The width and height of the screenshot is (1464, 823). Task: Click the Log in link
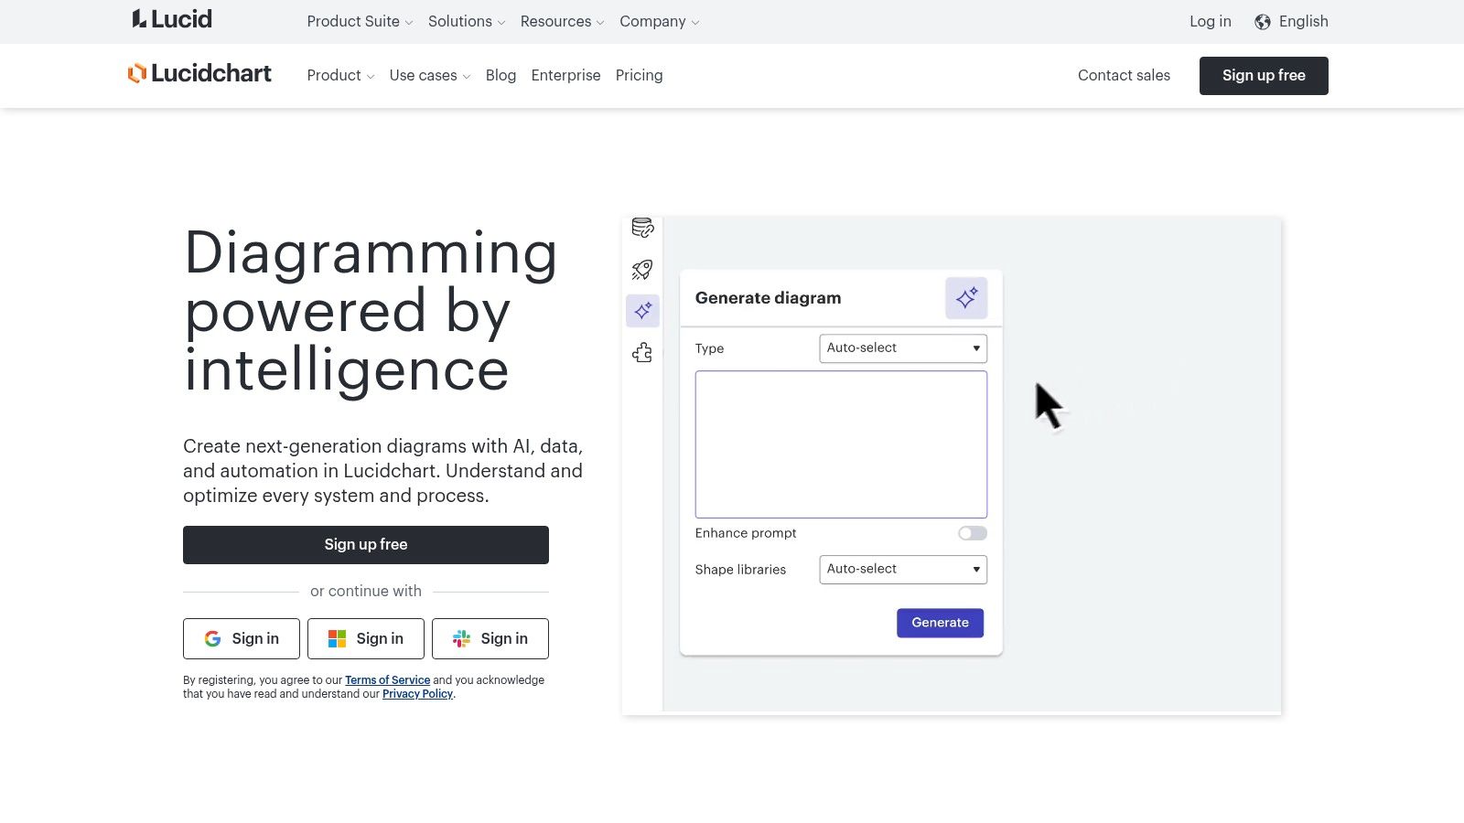point(1210,21)
